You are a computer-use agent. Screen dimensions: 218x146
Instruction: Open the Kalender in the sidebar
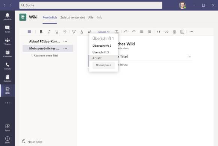(8, 54)
